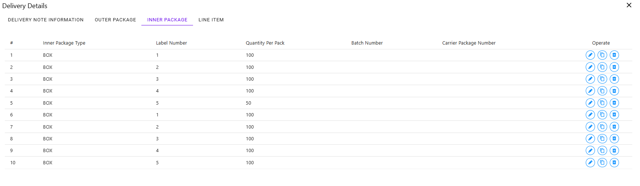The image size is (640, 186).
Task: Edit inner package row 7
Action: (590, 127)
